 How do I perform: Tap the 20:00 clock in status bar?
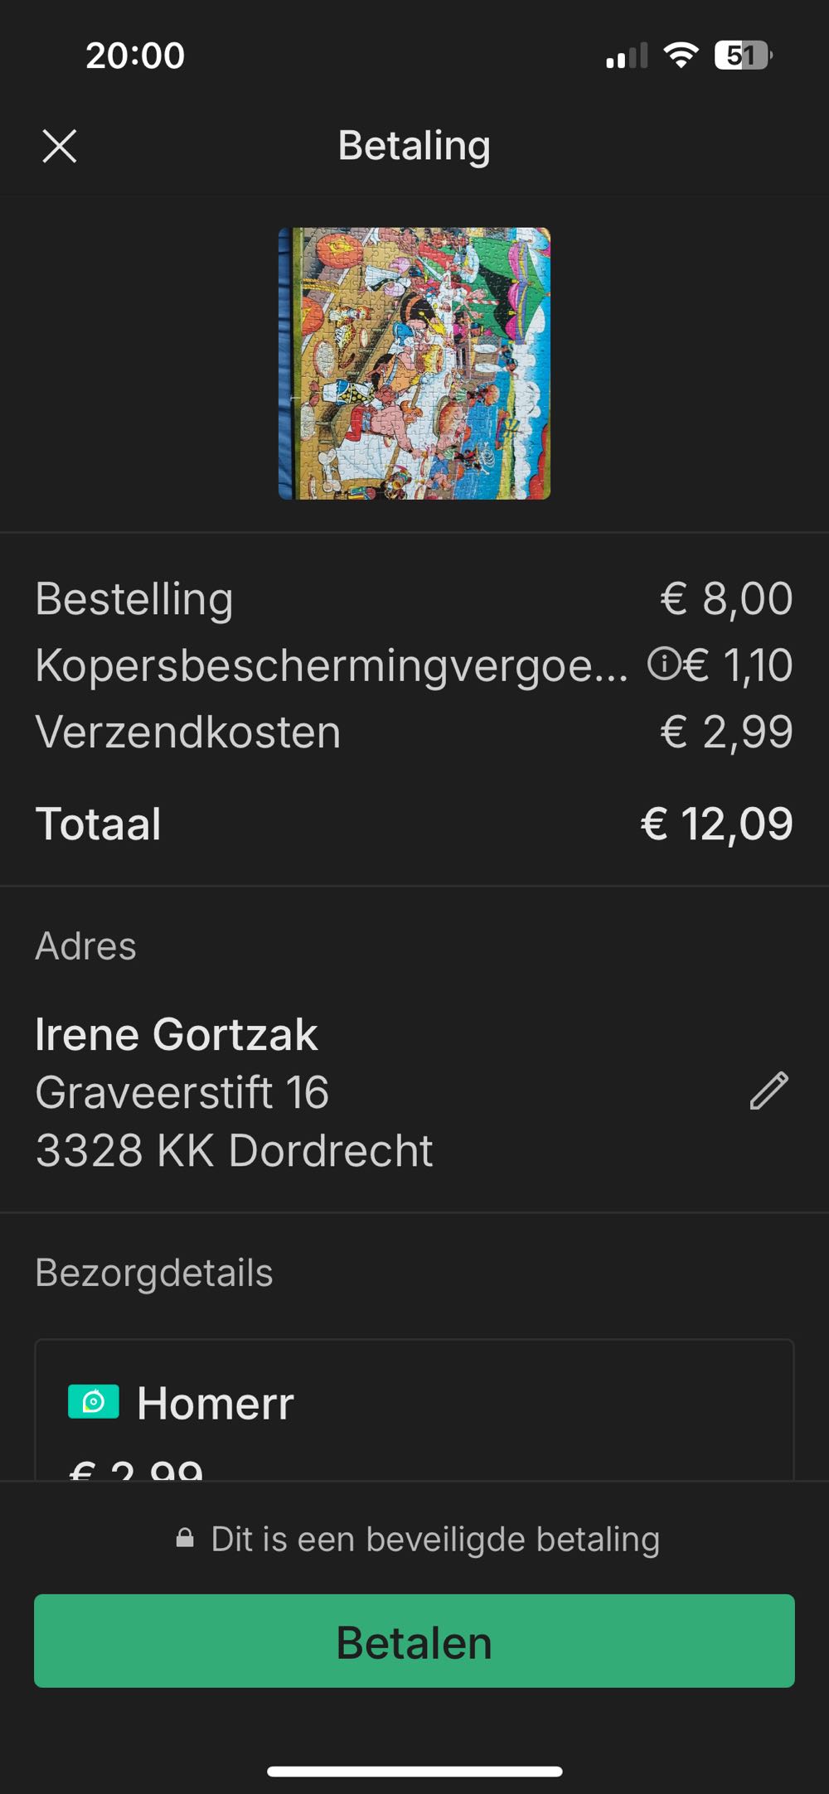(x=135, y=56)
